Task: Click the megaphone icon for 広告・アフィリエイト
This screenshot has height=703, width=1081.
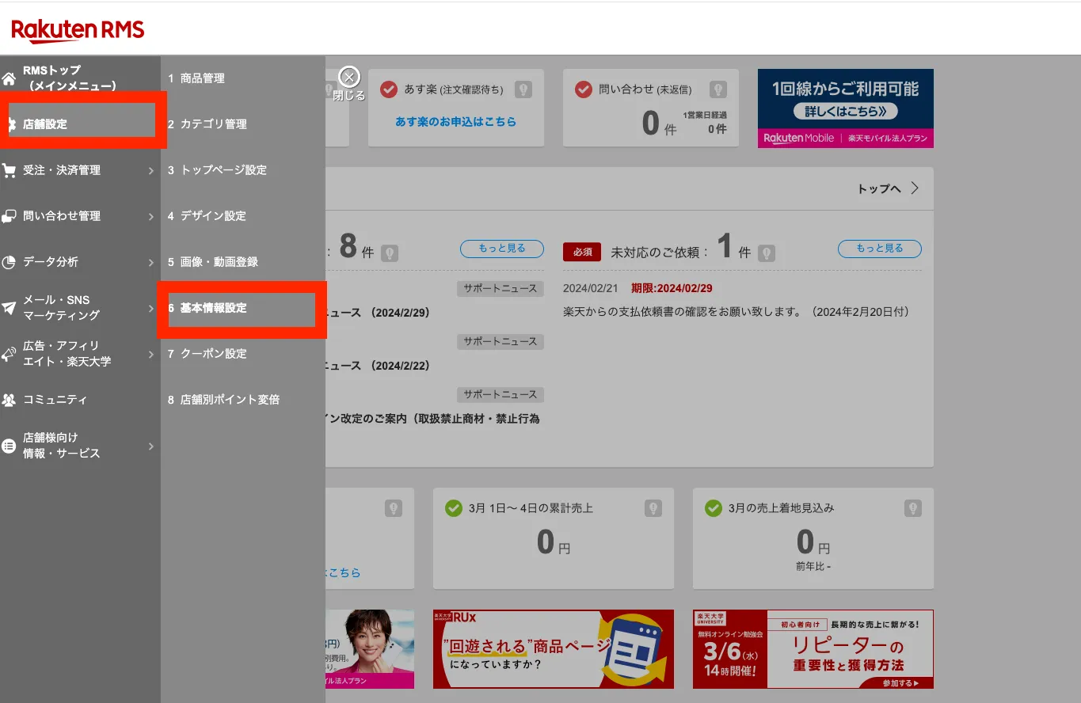Action: (x=9, y=354)
